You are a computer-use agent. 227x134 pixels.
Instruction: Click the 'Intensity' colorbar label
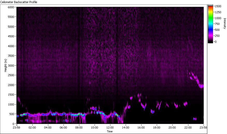click(225, 24)
